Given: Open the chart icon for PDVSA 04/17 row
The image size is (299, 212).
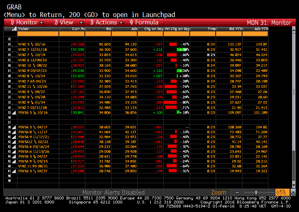Looking at the screenshot, I should pos(14,127).
